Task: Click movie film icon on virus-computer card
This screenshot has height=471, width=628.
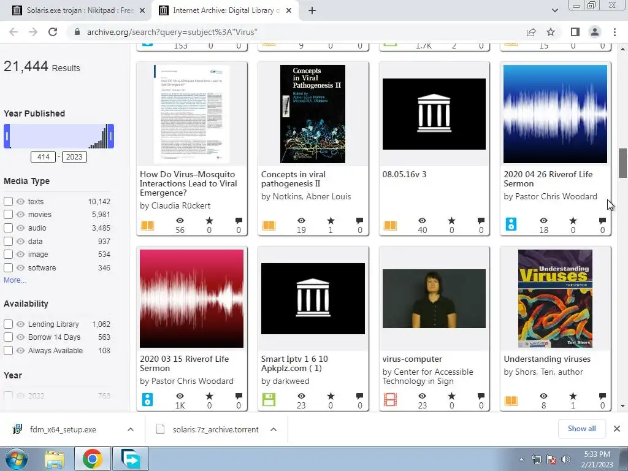Action: (390, 400)
